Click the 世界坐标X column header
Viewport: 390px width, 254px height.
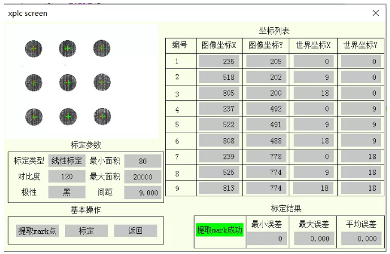point(313,45)
